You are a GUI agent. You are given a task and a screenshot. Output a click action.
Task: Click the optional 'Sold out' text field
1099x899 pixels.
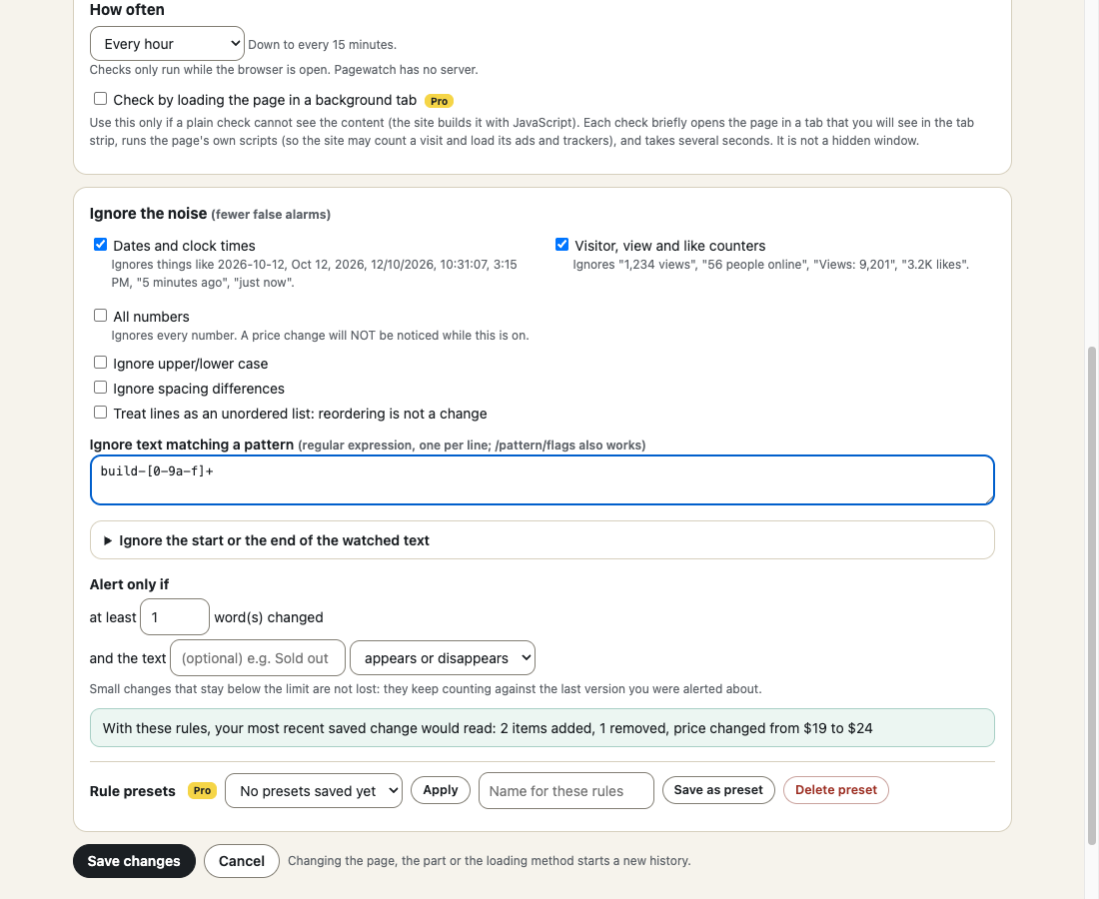[x=257, y=658]
